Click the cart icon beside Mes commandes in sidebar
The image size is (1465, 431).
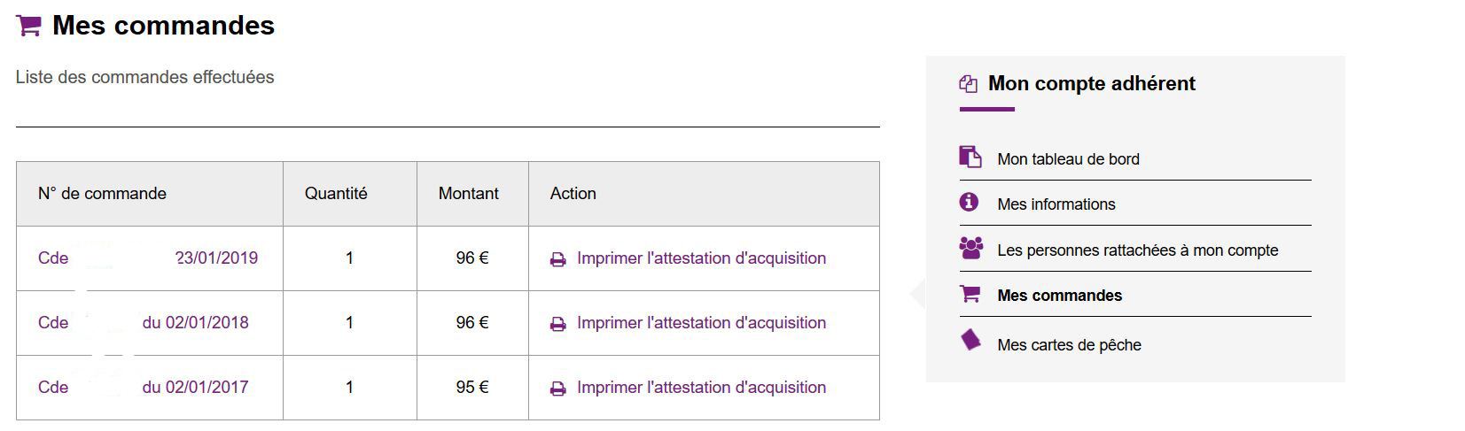pyautogui.click(x=970, y=295)
